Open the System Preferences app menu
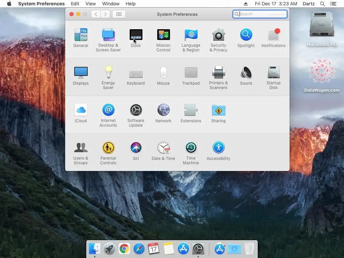 pos(41,4)
